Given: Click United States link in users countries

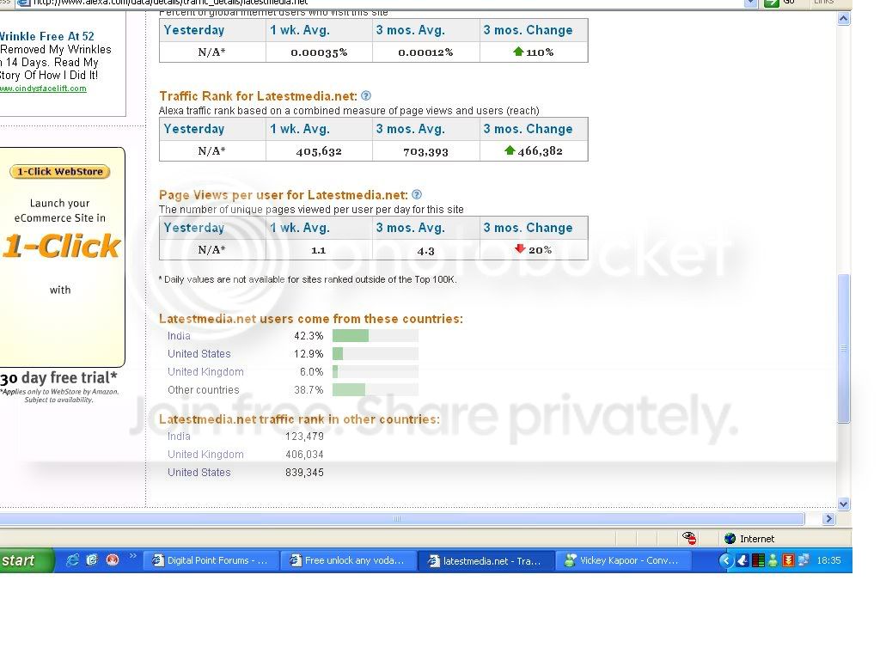Looking at the screenshot, I should pyautogui.click(x=199, y=353).
